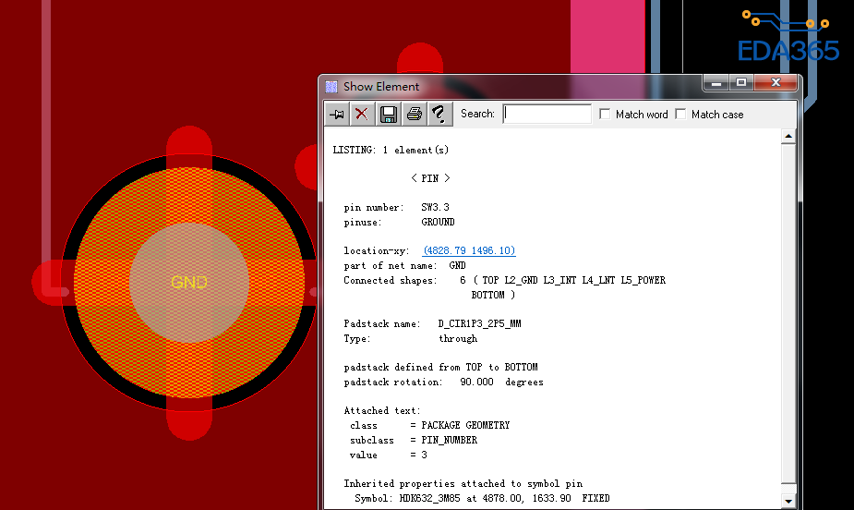The height and width of the screenshot is (510, 854).
Task: Click the EDA365 logo
Action: [788, 38]
